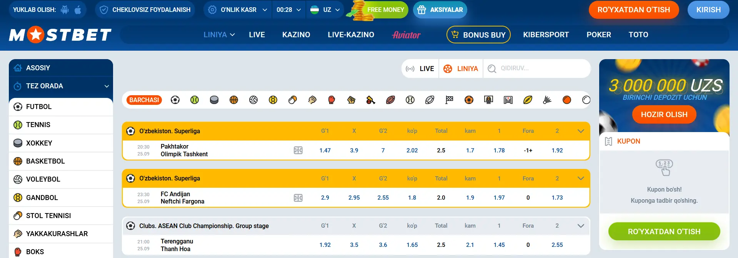Open the Terengganu vs Thanh Hoa match
This screenshot has width=738, height=258.
click(x=177, y=245)
